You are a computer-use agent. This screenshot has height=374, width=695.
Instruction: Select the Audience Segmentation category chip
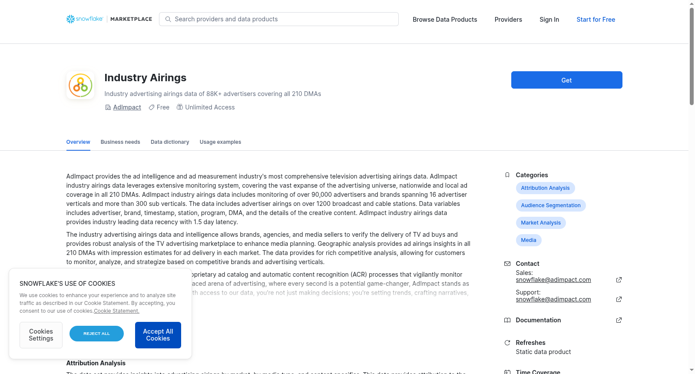[551, 205]
